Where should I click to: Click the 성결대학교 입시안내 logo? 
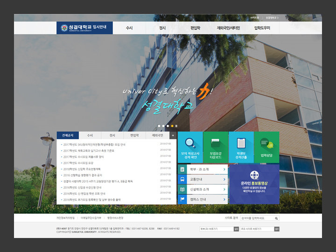click(84, 28)
